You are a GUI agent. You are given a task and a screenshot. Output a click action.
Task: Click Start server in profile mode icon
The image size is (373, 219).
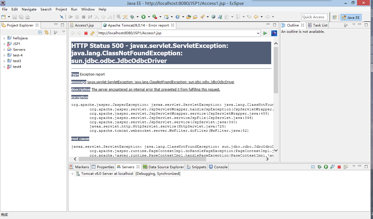click(332, 167)
